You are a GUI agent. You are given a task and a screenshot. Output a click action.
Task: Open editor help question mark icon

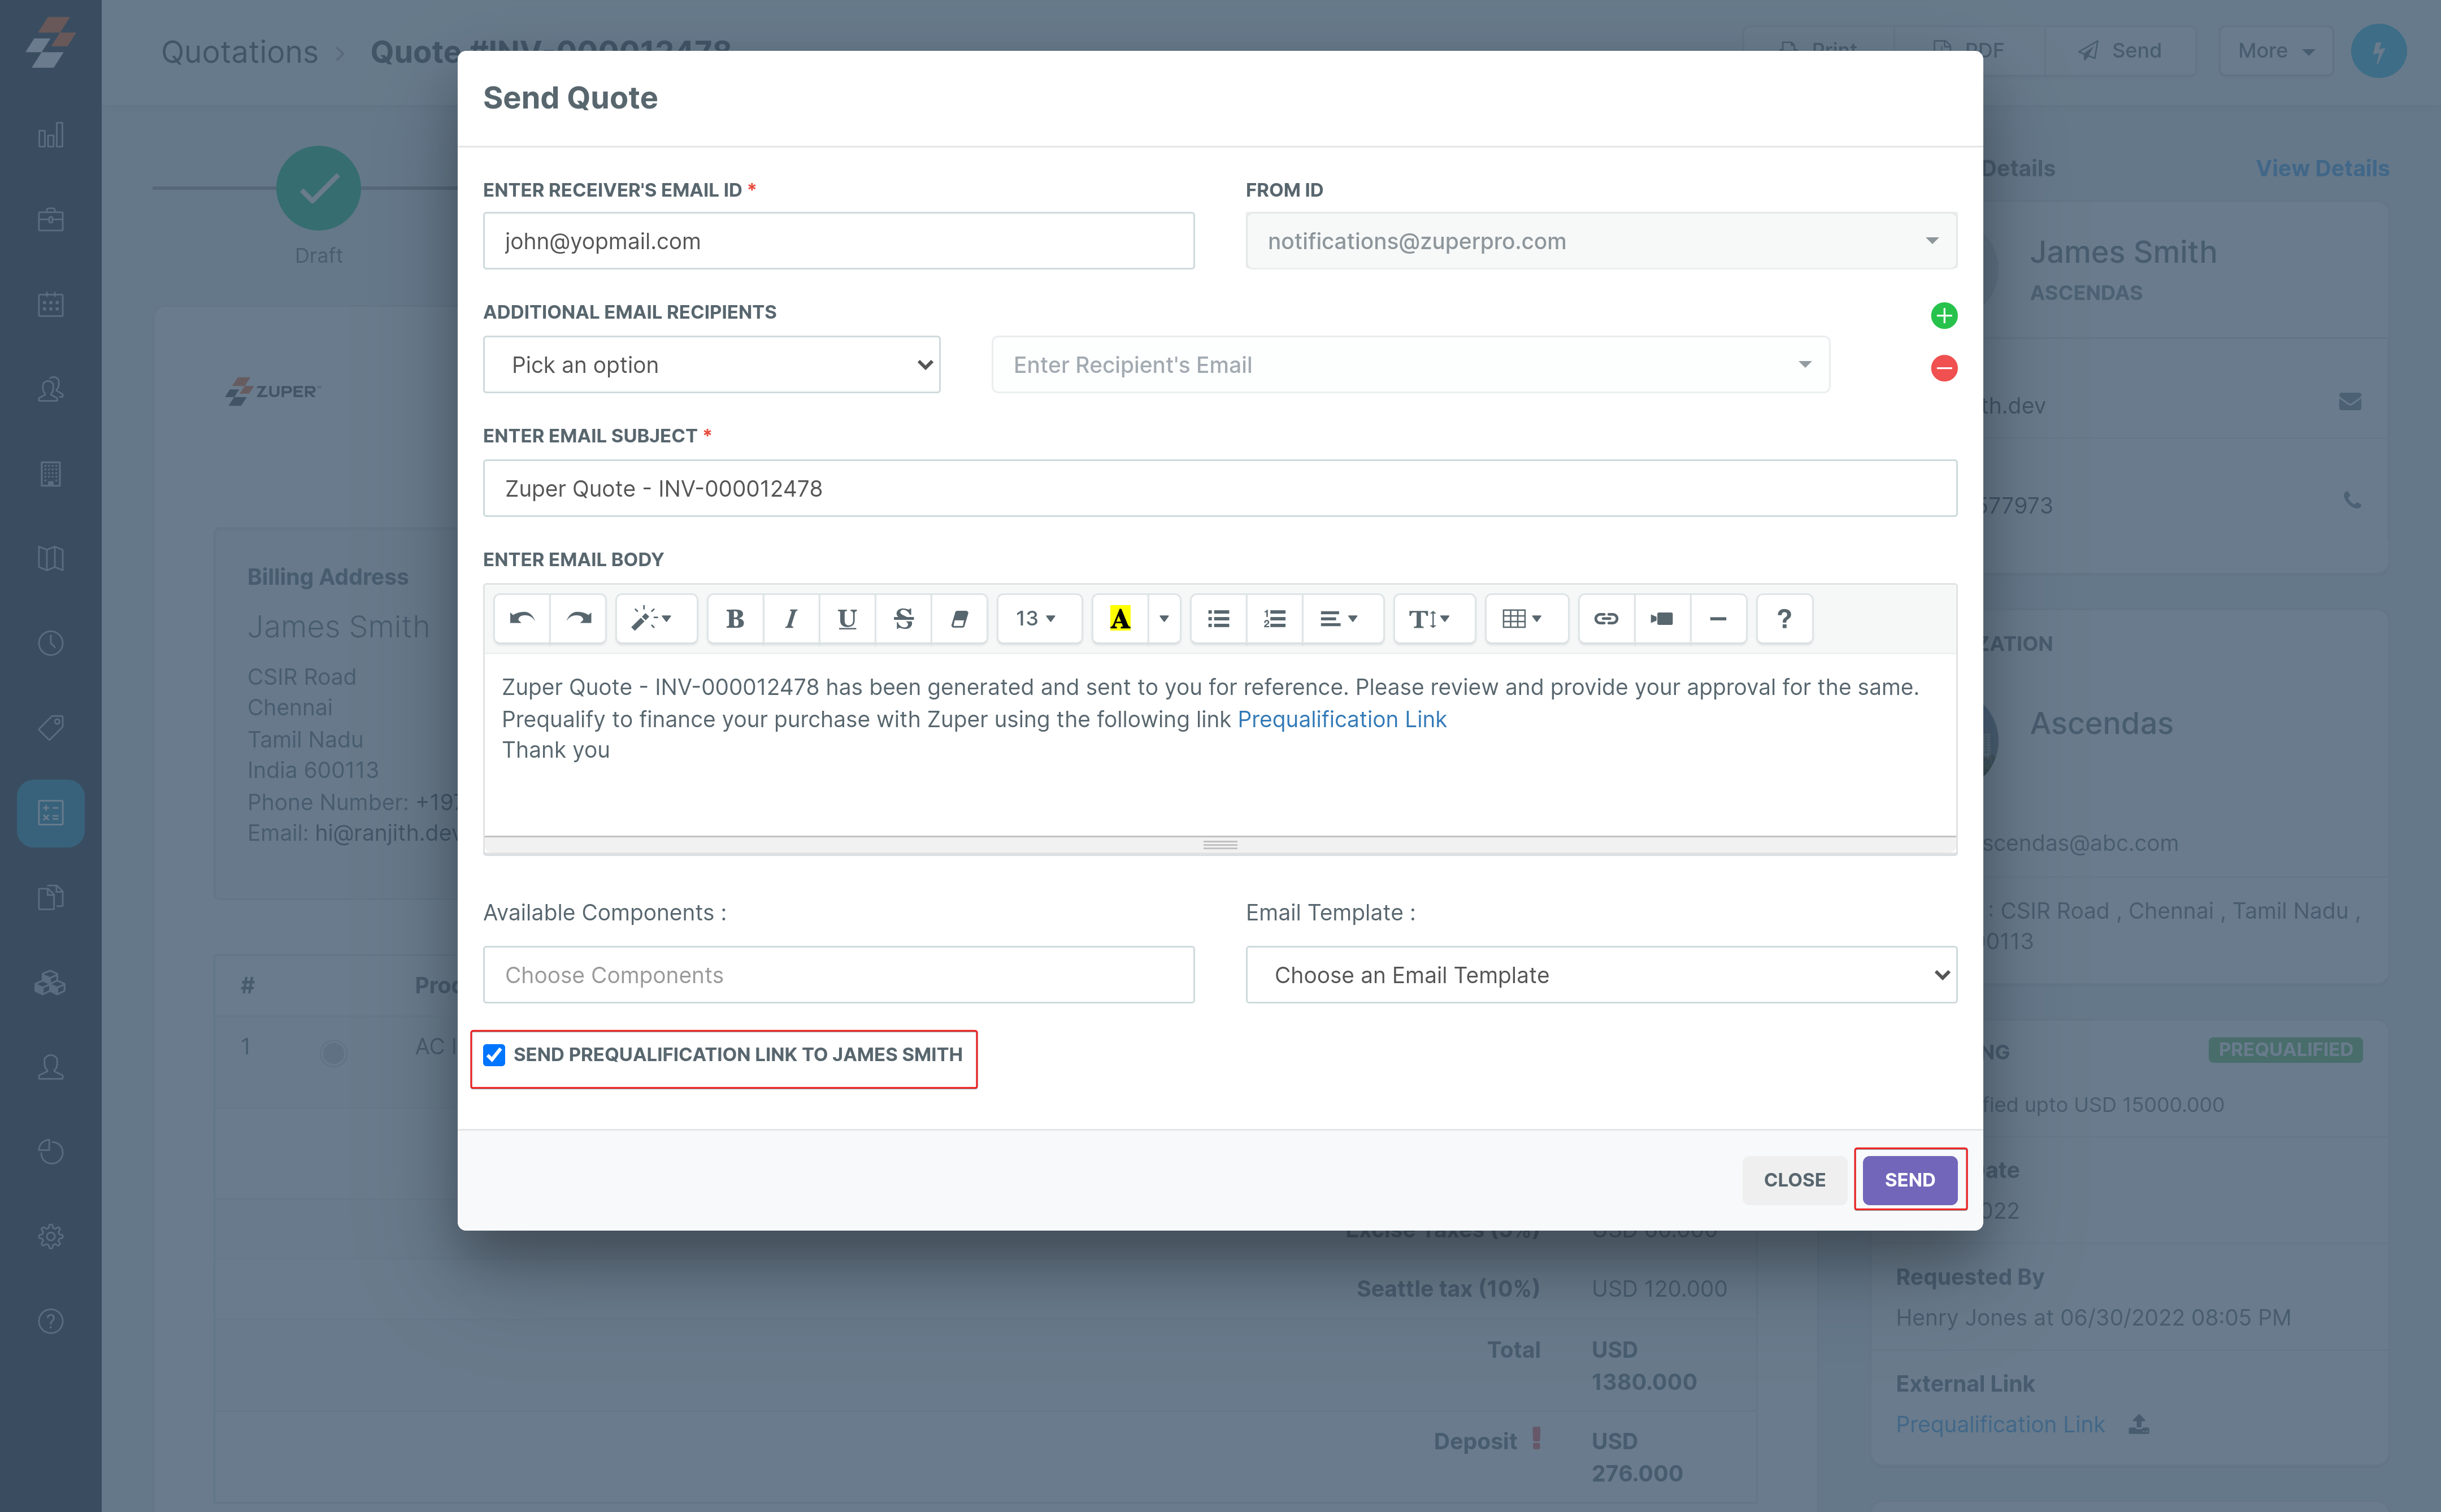1783,618
